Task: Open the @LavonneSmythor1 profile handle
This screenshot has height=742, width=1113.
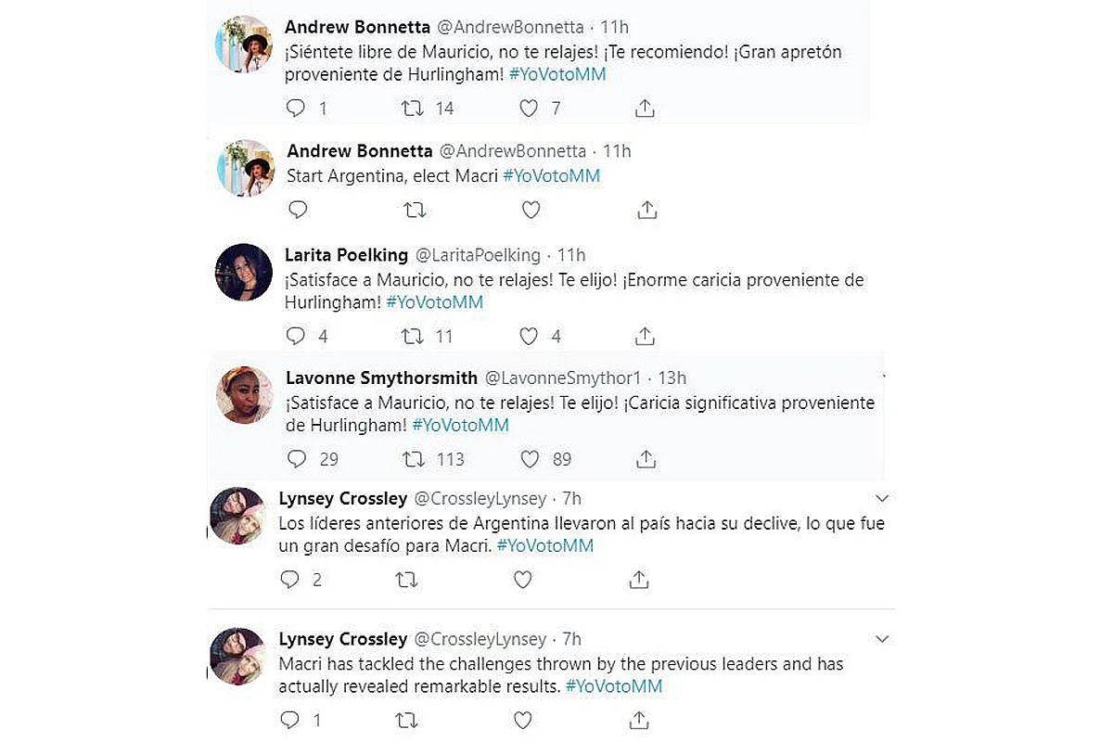Action: coord(563,377)
